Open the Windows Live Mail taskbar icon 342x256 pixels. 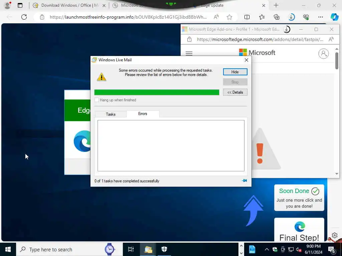(x=148, y=249)
